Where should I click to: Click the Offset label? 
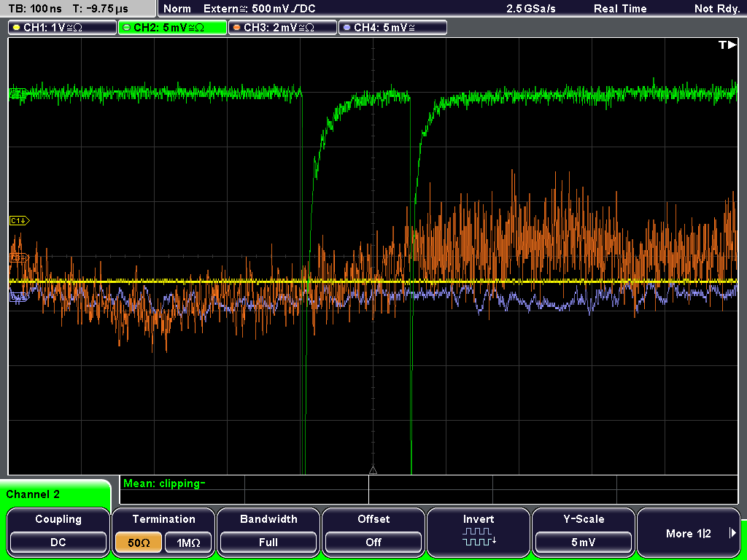(x=373, y=519)
